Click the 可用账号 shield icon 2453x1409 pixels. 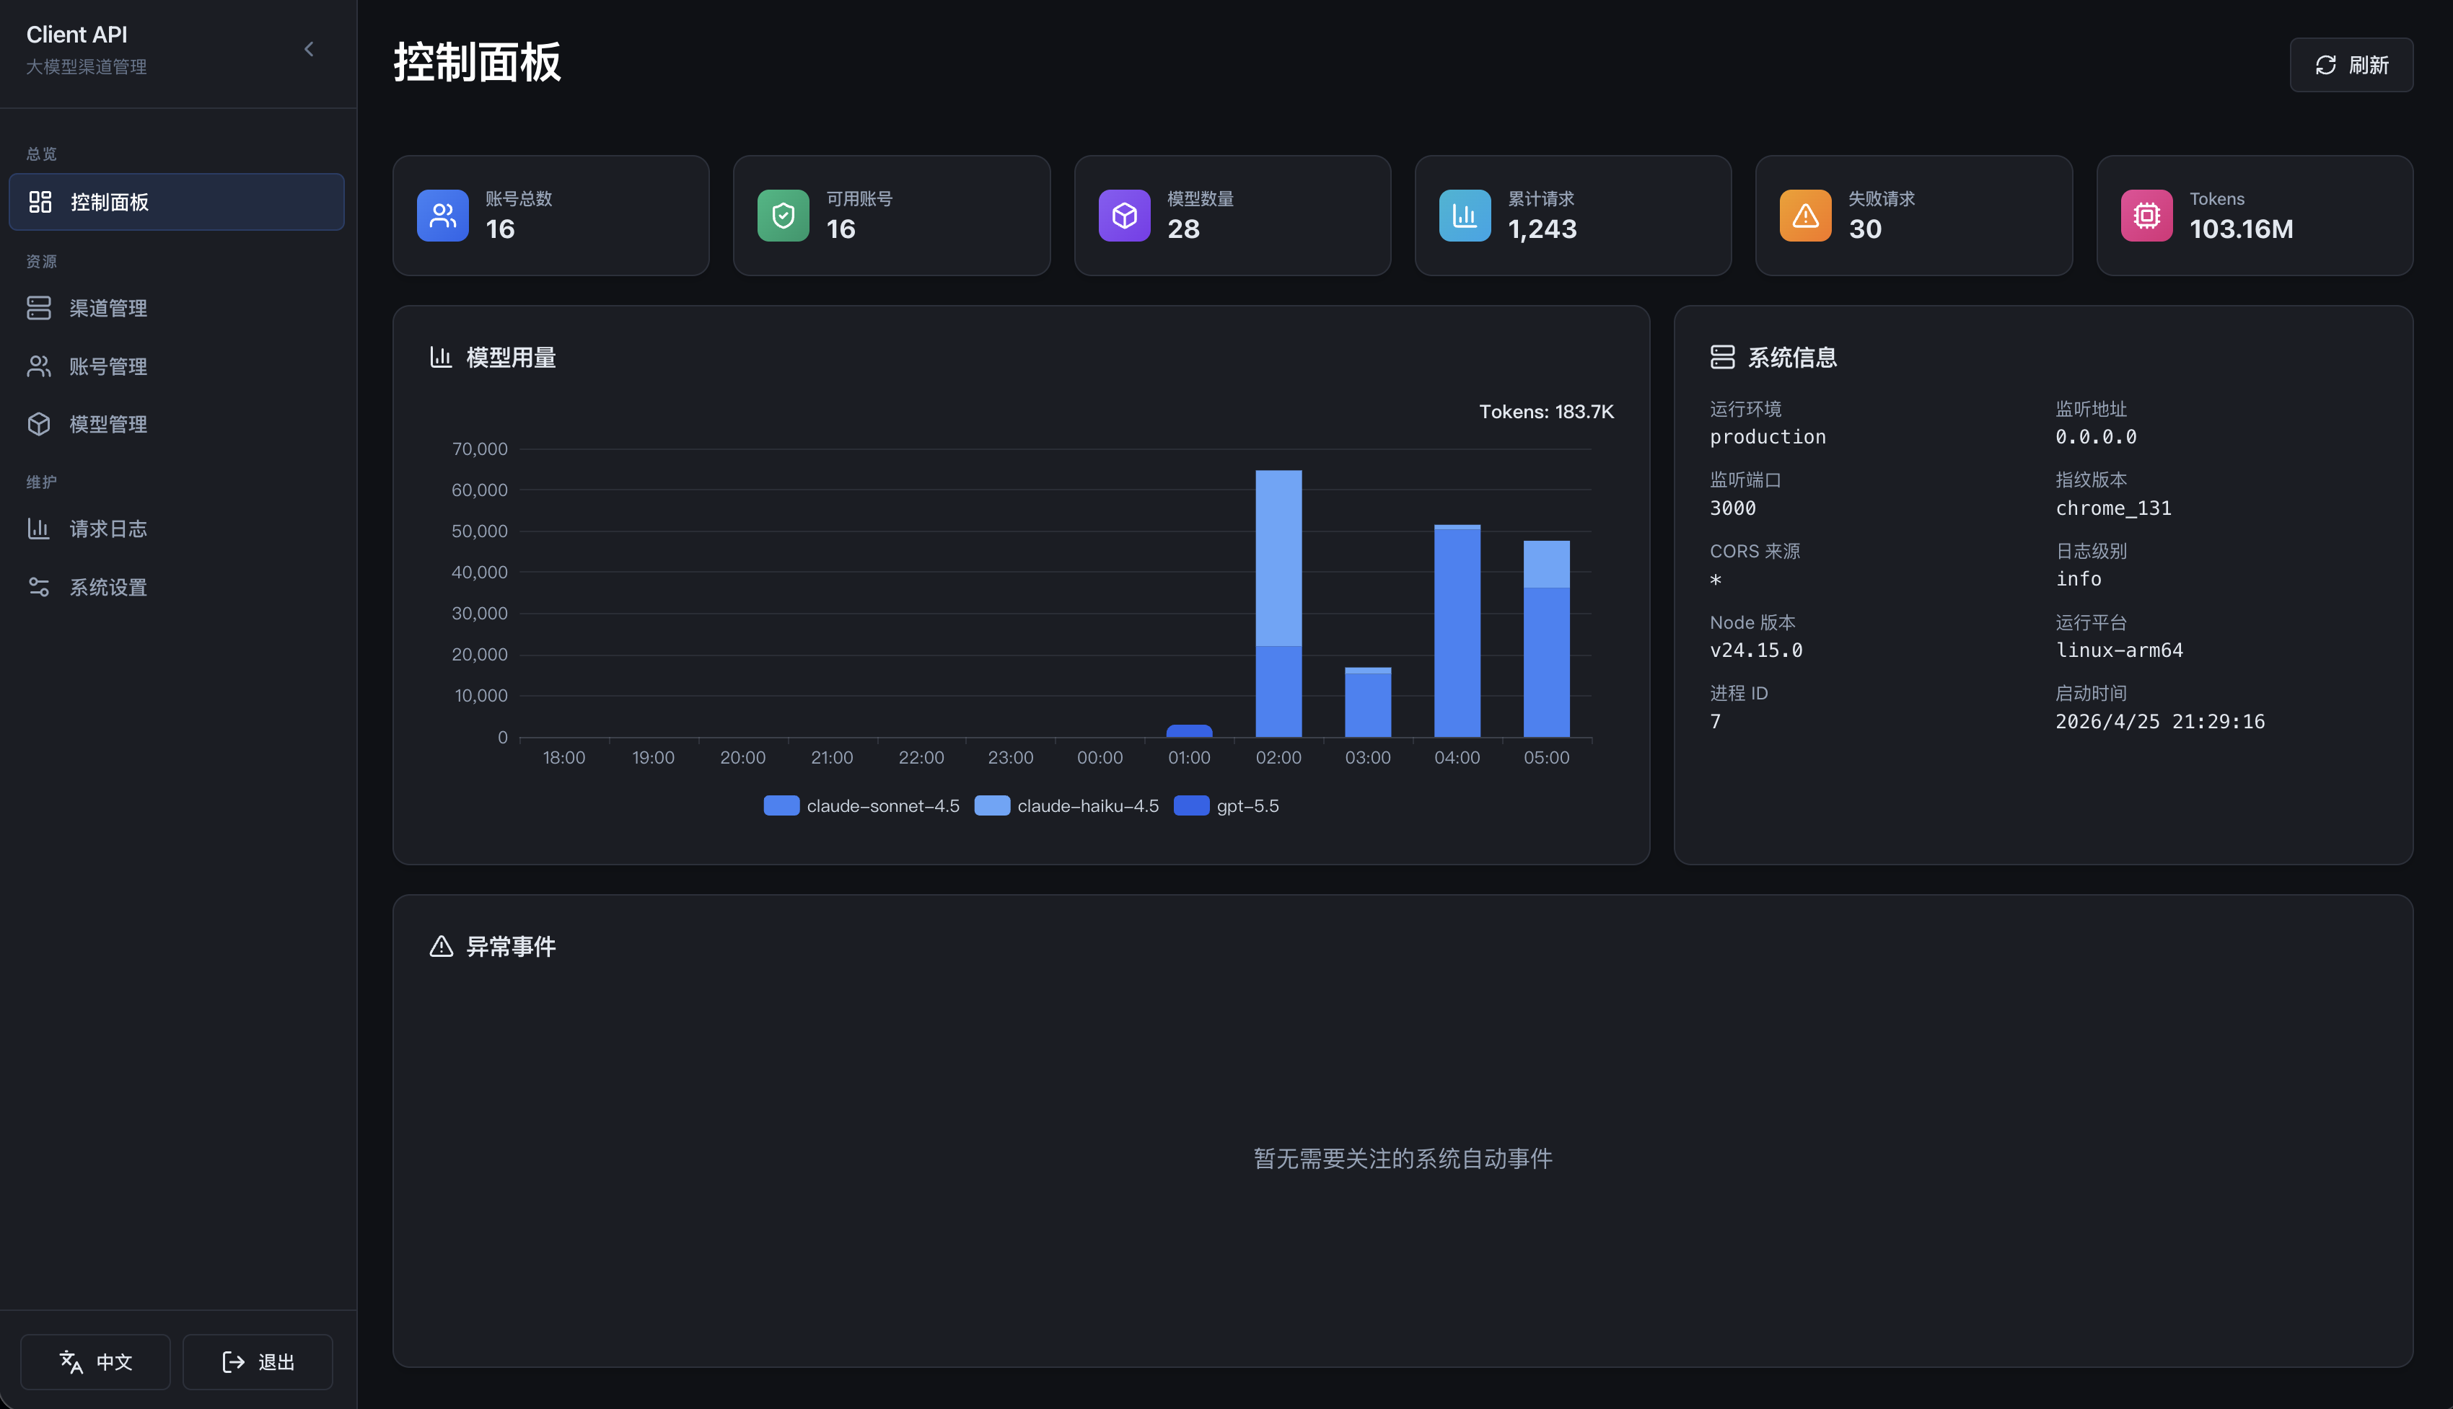pos(783,215)
